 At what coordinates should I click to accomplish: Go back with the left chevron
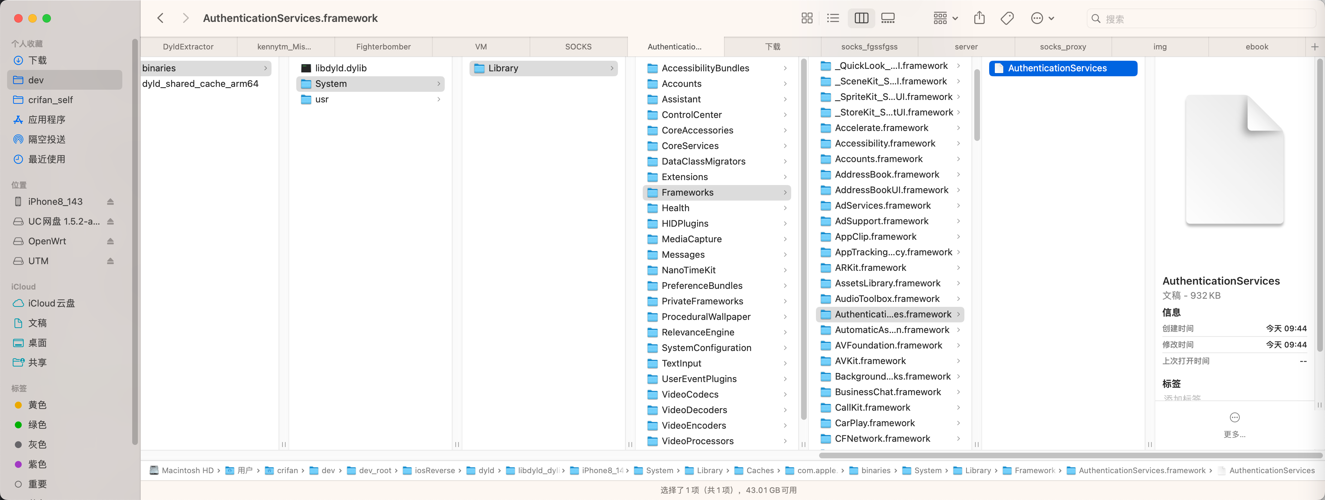pyautogui.click(x=160, y=18)
